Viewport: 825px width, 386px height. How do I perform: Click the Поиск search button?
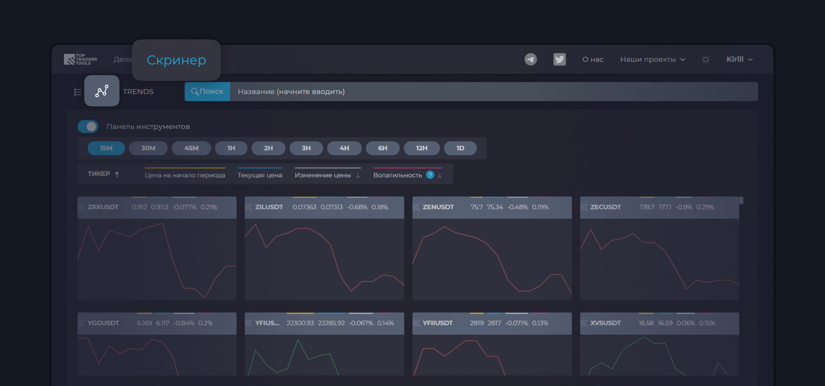[x=208, y=91]
